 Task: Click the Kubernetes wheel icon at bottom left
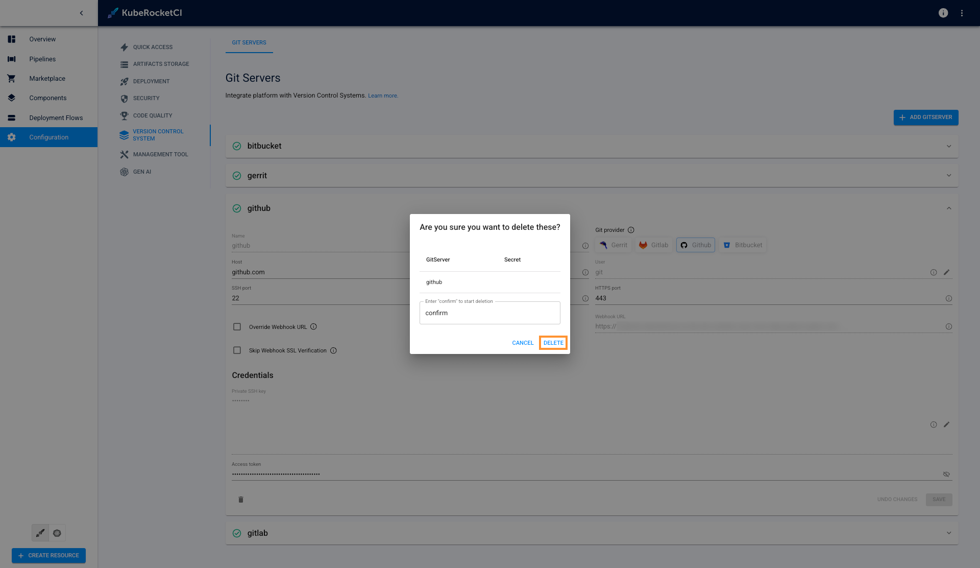[57, 533]
